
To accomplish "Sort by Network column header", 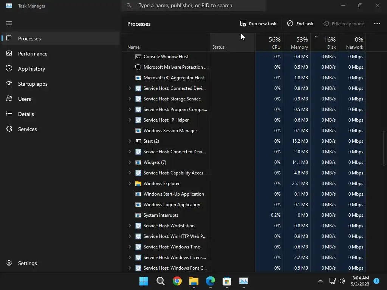I will 352,42.
